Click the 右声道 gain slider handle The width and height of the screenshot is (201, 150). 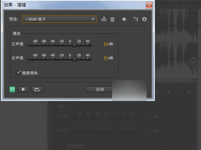click(74, 59)
